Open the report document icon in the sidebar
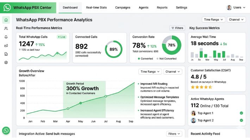250x140 pixels. click(6, 54)
